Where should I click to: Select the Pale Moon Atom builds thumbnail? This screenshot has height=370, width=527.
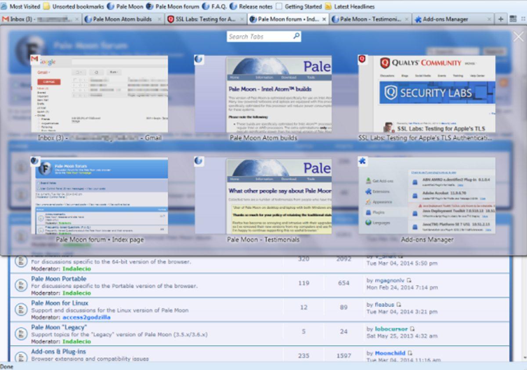(x=263, y=94)
